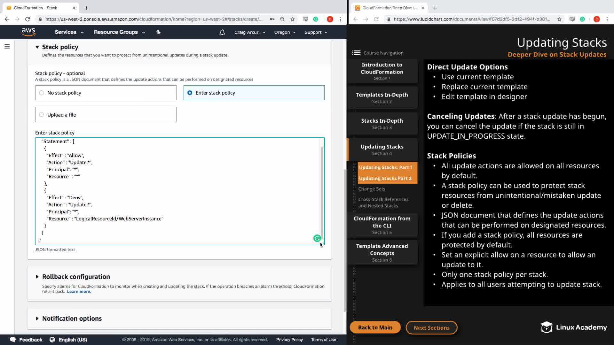The height and width of the screenshot is (345, 614).
Task: Open the Change Sets lesson
Action: click(372, 189)
